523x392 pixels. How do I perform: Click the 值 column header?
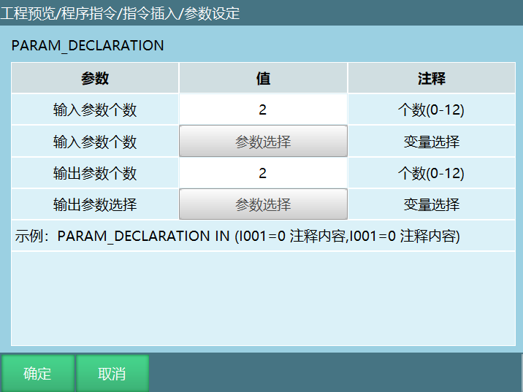click(263, 79)
